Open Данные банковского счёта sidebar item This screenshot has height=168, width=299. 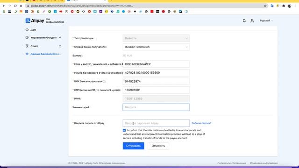tap(46, 54)
